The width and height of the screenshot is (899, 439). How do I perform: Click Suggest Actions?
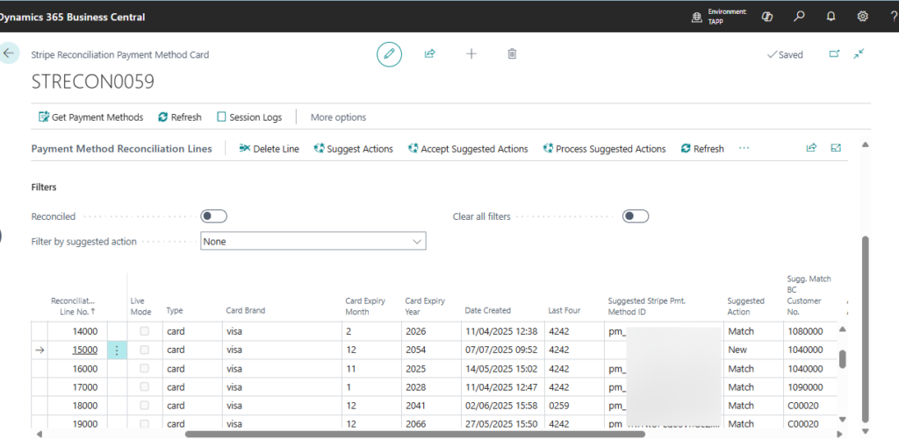coord(353,149)
